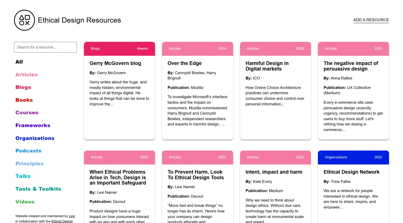The width and height of the screenshot is (403, 223).
Task: Select the Podcasts category
Action: [28, 151]
